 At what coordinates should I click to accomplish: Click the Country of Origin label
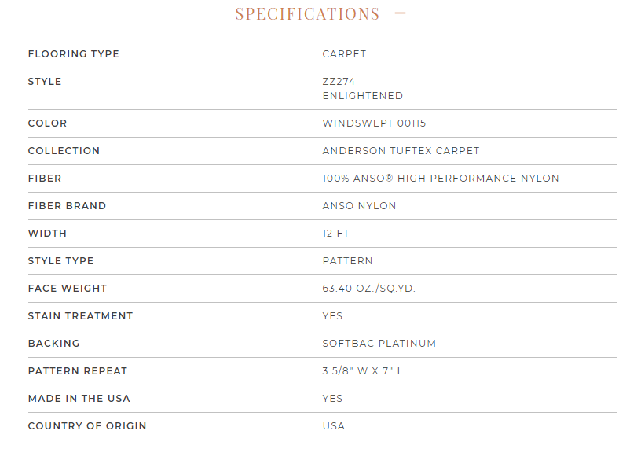(x=87, y=426)
